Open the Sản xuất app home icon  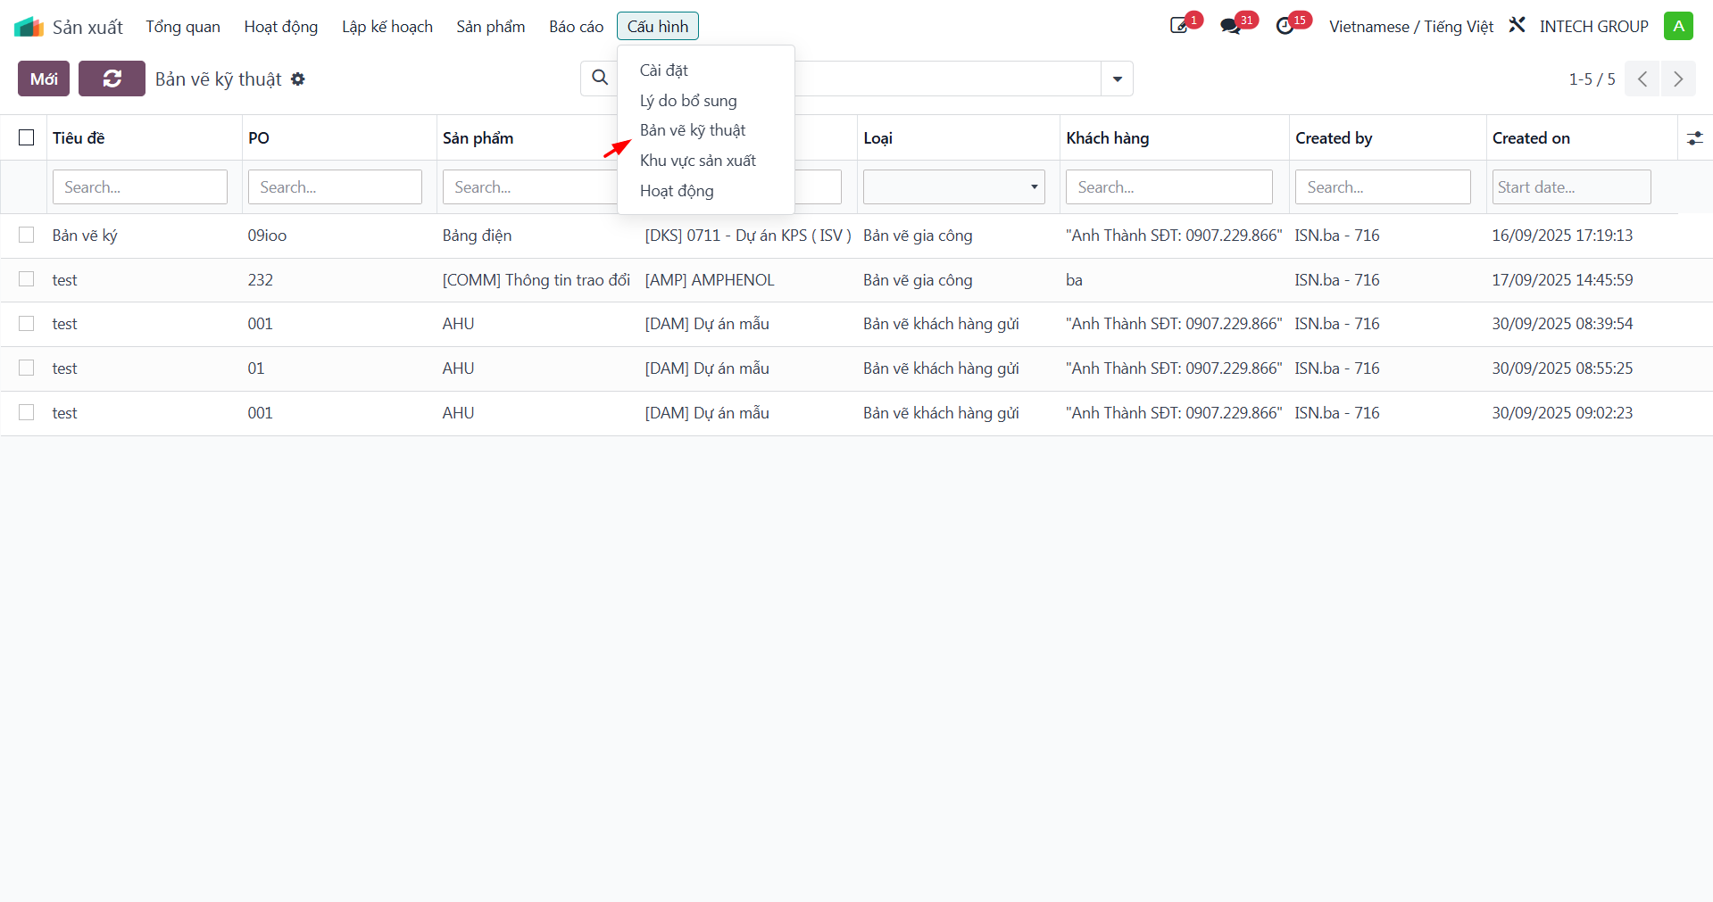pos(29,27)
